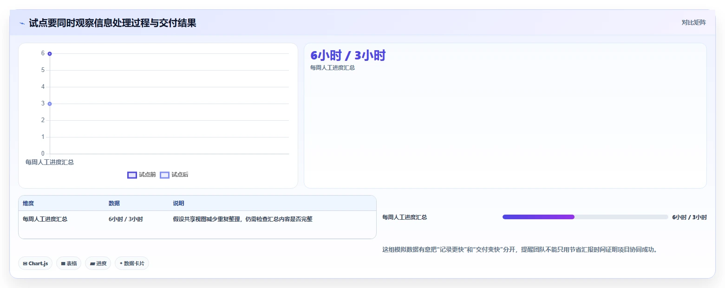The image size is (725, 288).
Task: Click the table cell 6小时 / 3小时
Action: 126,219
